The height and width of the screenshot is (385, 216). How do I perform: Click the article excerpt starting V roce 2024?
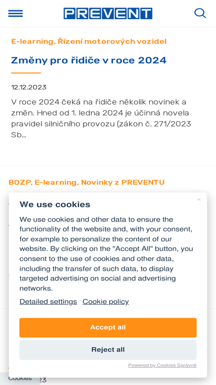coord(101,118)
